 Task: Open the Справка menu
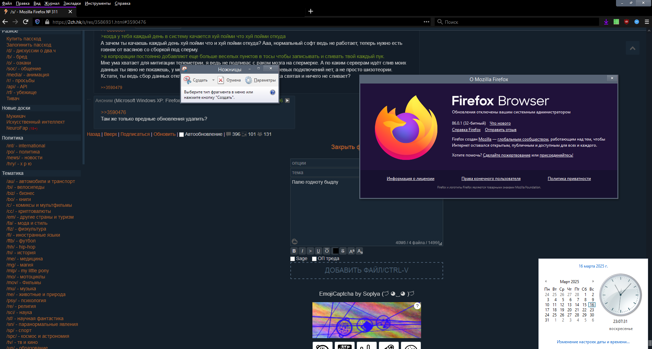(x=123, y=3)
